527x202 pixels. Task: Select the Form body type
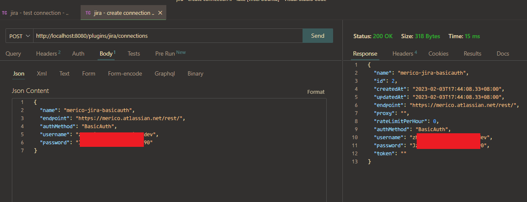coord(89,73)
